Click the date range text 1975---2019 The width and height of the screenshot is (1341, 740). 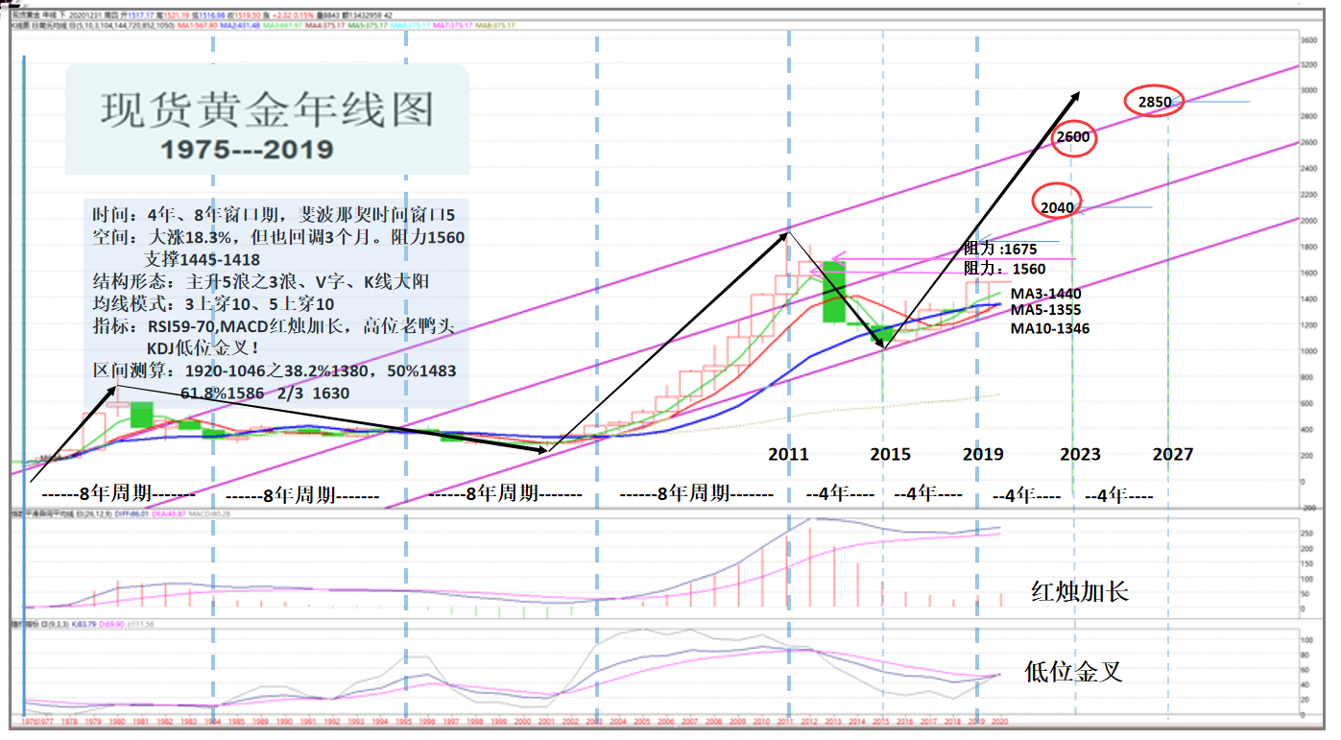[248, 150]
